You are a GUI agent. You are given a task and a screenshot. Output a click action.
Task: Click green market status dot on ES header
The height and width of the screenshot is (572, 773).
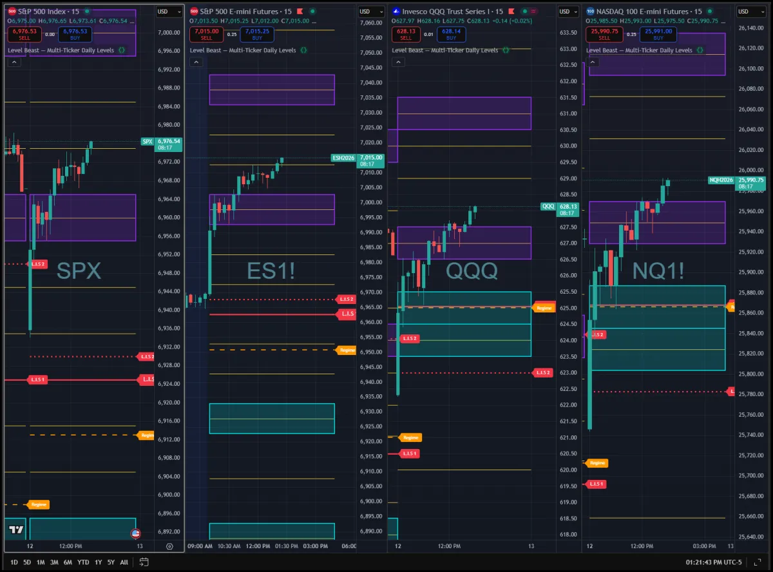312,12
